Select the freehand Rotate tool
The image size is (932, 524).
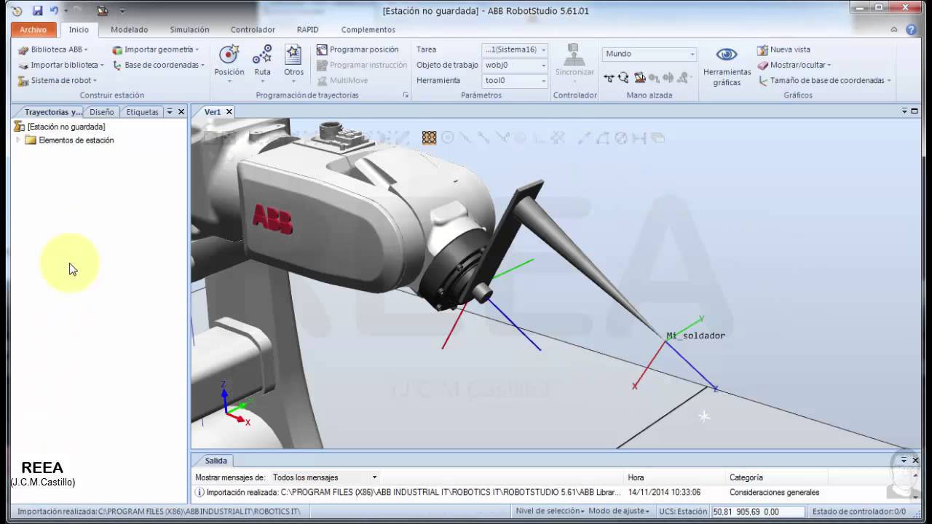(624, 78)
